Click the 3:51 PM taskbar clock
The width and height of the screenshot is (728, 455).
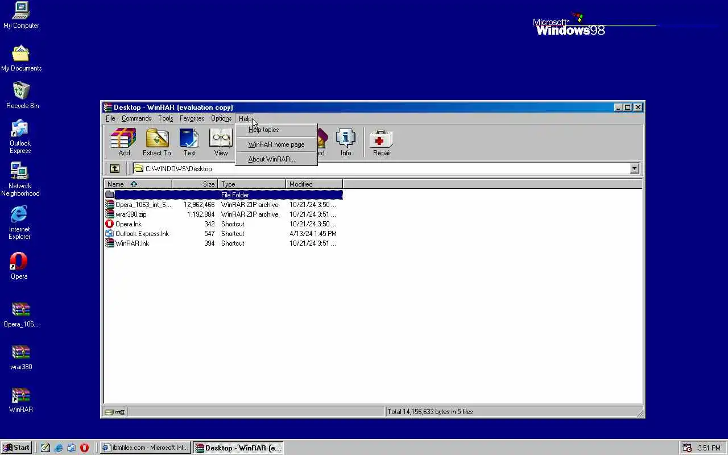709,448
